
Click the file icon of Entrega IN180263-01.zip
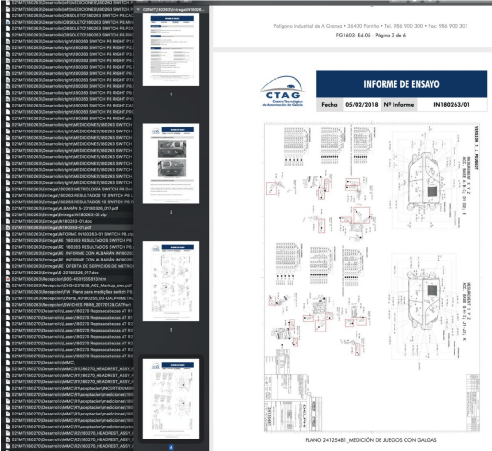pos(7,214)
